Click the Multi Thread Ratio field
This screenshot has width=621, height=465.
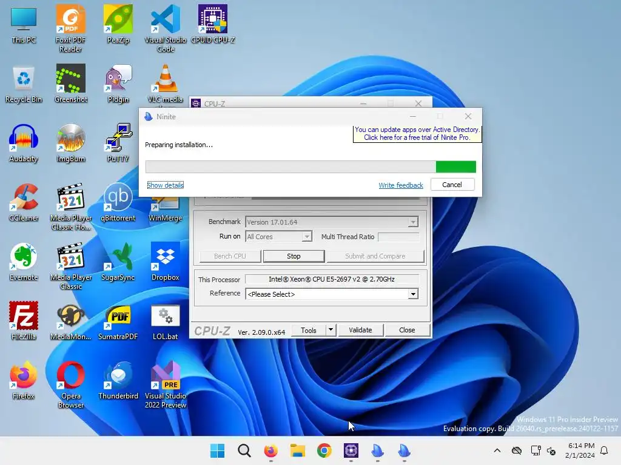coord(398,237)
